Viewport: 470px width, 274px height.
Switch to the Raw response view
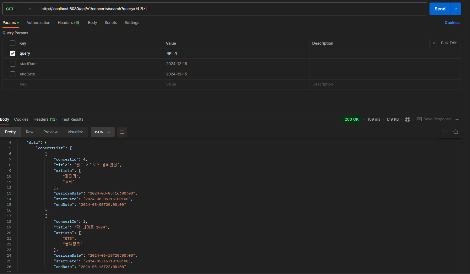coord(29,132)
